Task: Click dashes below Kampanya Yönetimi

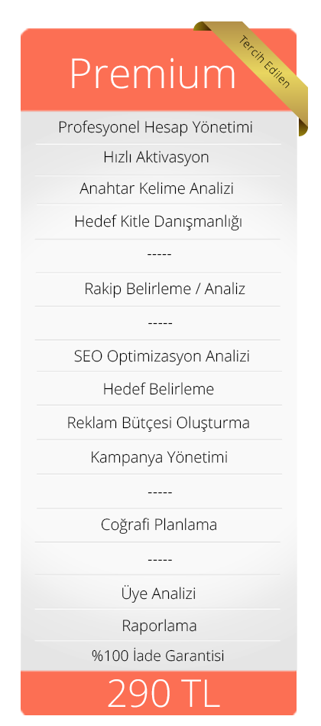Action: point(160,492)
